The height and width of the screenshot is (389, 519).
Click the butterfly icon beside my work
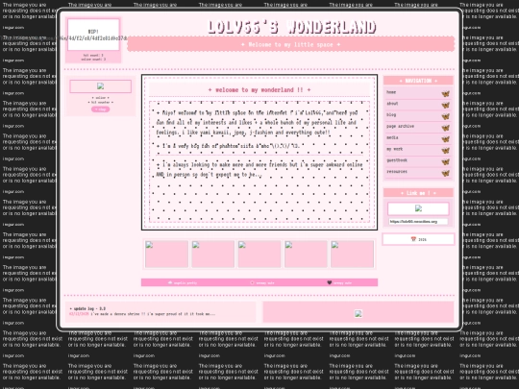(x=446, y=151)
